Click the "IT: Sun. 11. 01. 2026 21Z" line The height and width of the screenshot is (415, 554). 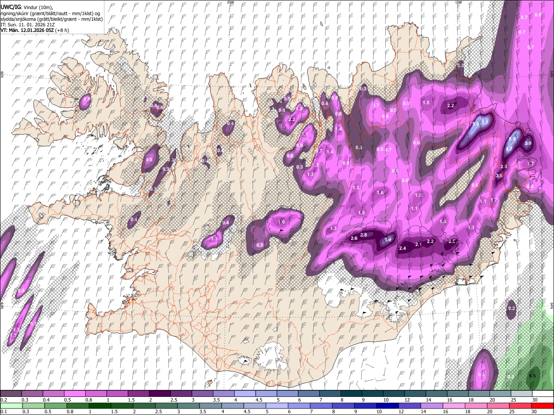tap(27, 25)
